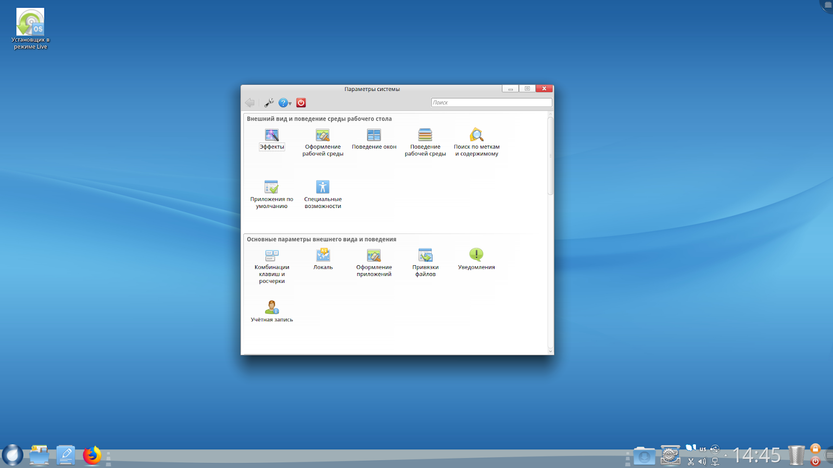
Task: Close the Параметры системы window
Action: (x=544, y=89)
